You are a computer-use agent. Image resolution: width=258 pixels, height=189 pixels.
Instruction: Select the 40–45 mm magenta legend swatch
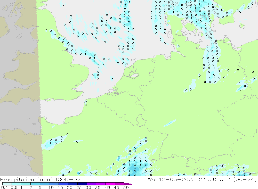point(110,184)
